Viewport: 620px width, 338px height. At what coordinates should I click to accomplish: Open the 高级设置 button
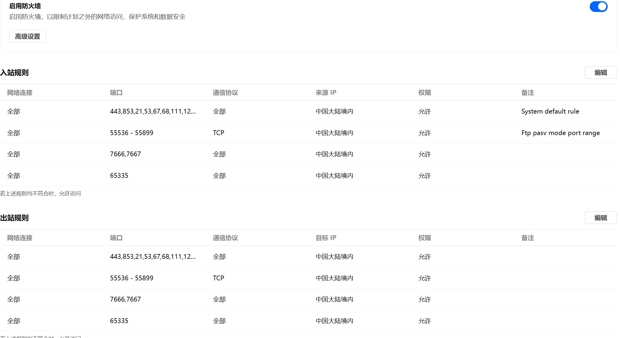click(28, 36)
